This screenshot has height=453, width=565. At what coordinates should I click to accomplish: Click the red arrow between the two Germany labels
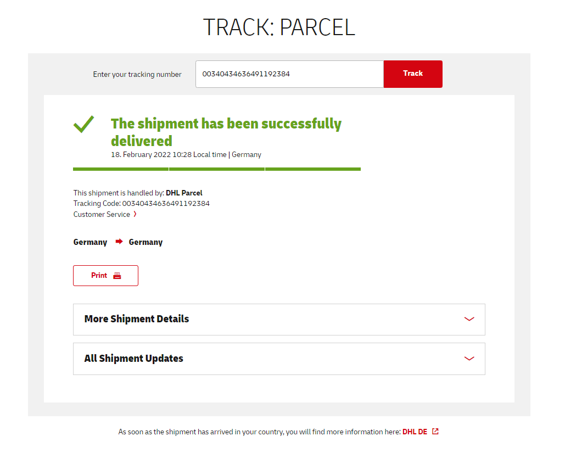tap(119, 242)
